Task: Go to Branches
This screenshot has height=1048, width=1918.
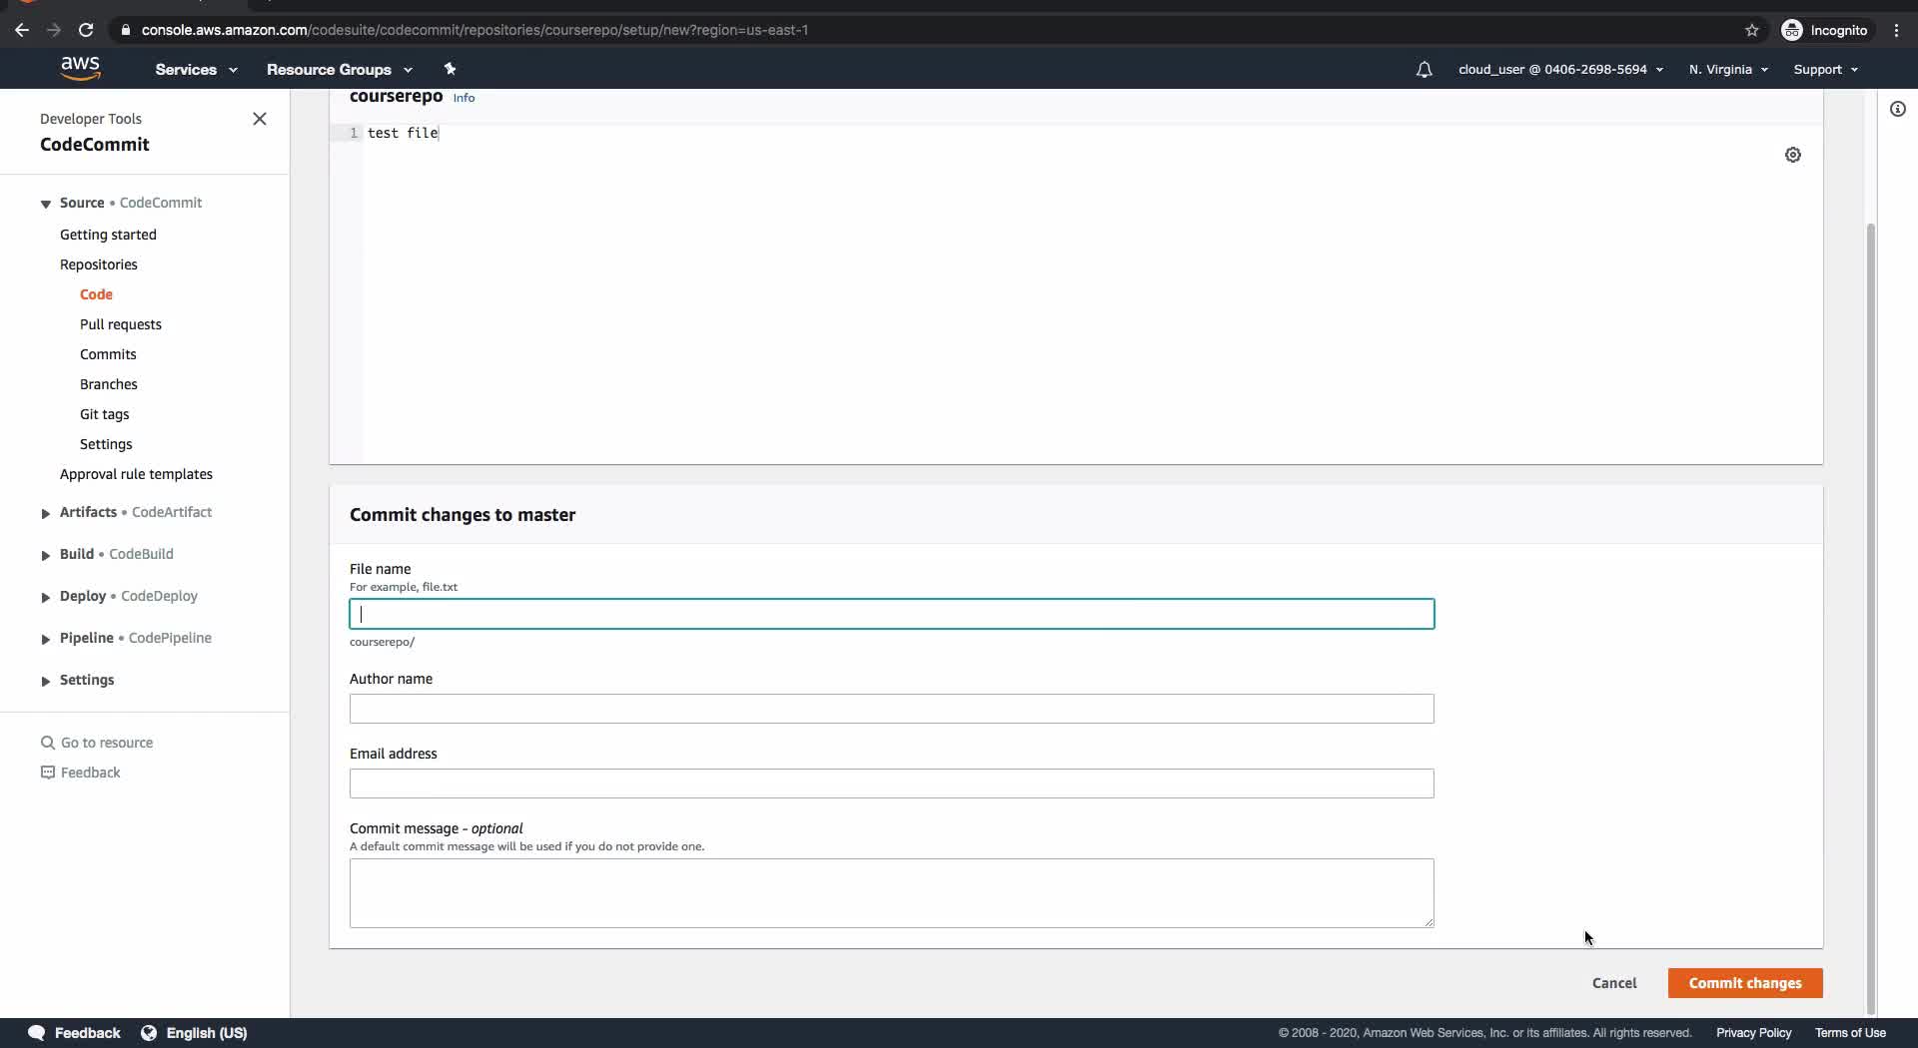Action: click(x=109, y=384)
